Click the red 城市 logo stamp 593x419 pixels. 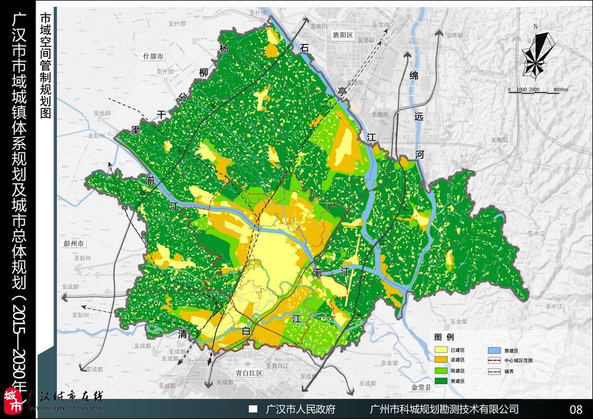click(12, 401)
